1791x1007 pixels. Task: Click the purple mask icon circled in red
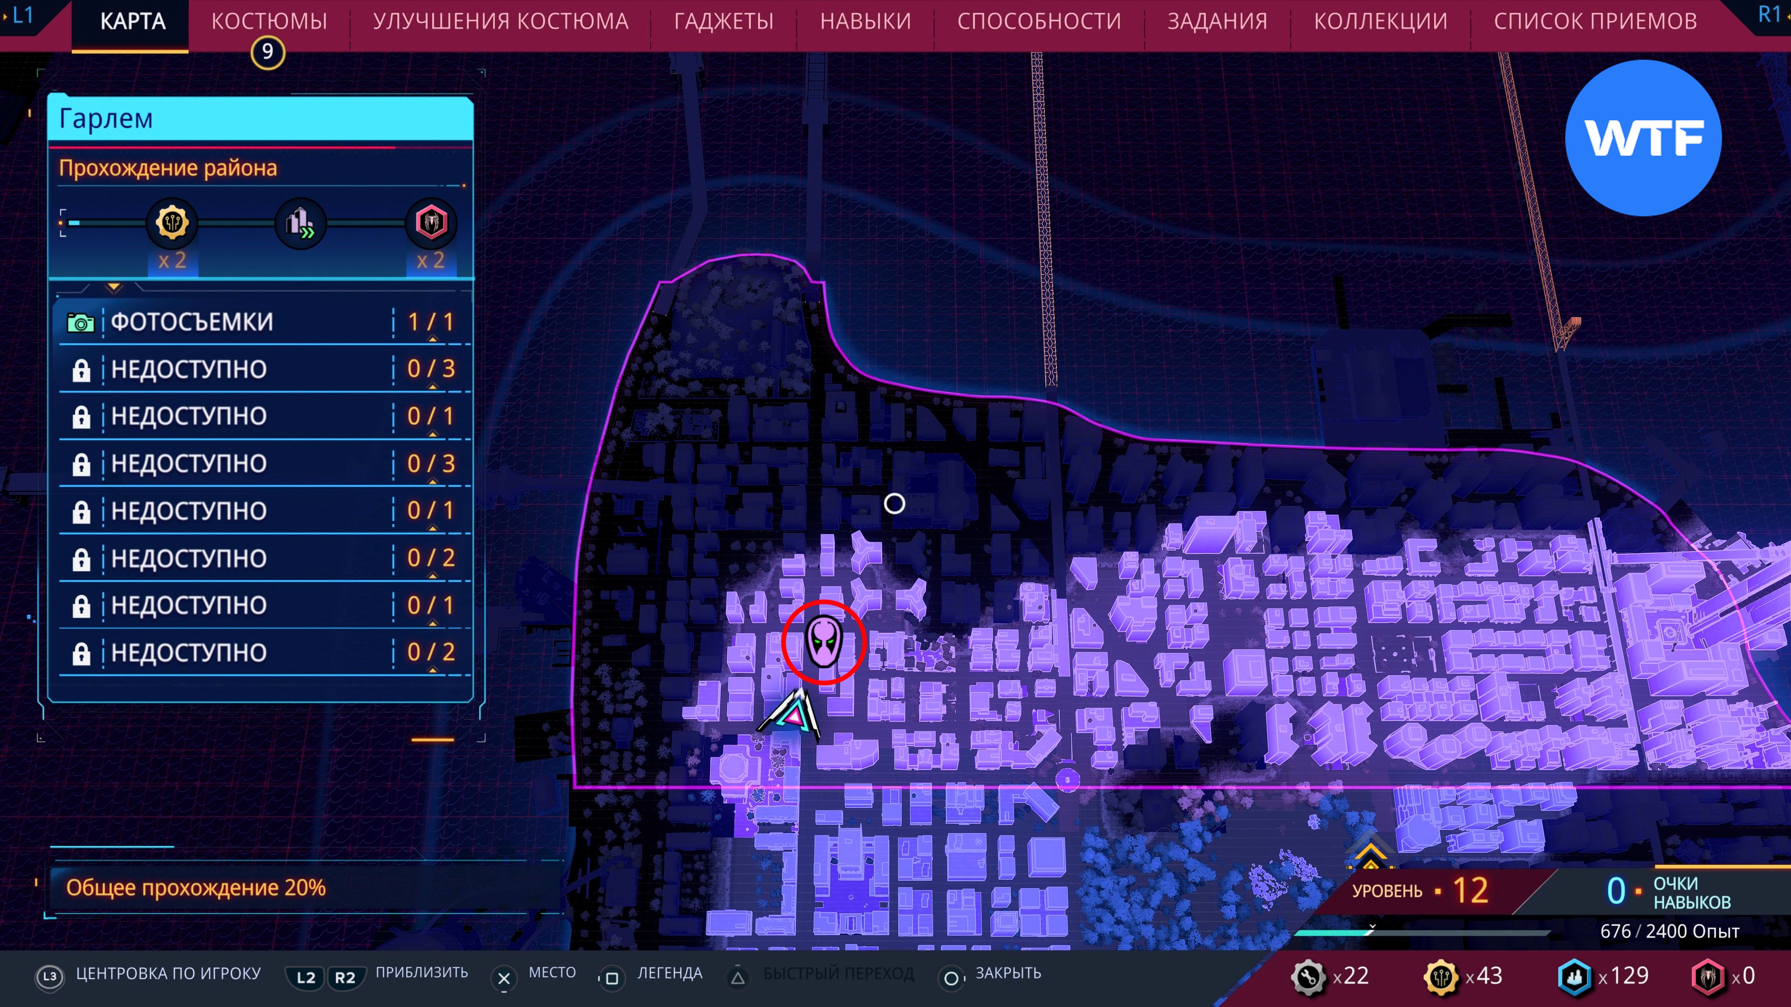(824, 641)
